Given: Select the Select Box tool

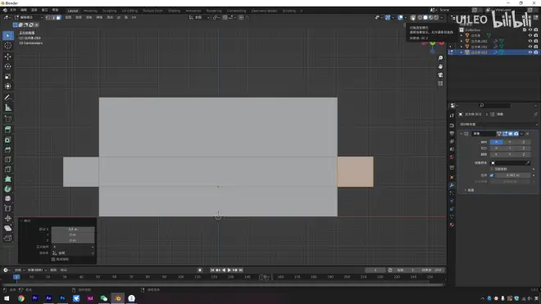Looking at the screenshot, I should point(8,35).
